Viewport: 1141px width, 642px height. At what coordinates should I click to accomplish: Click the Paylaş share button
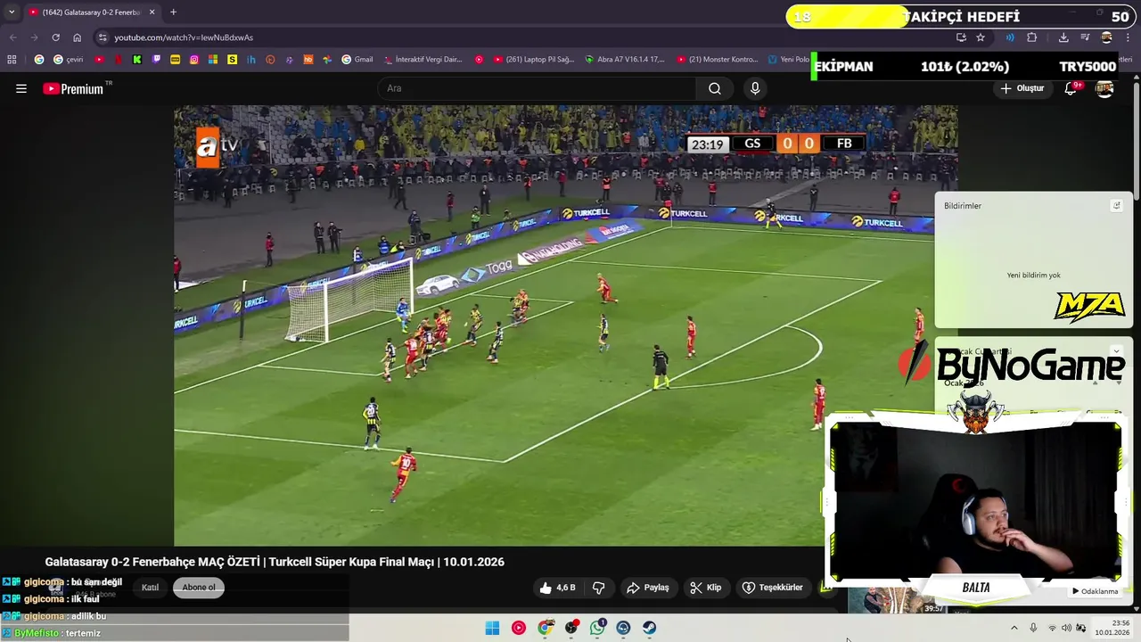[648, 588]
